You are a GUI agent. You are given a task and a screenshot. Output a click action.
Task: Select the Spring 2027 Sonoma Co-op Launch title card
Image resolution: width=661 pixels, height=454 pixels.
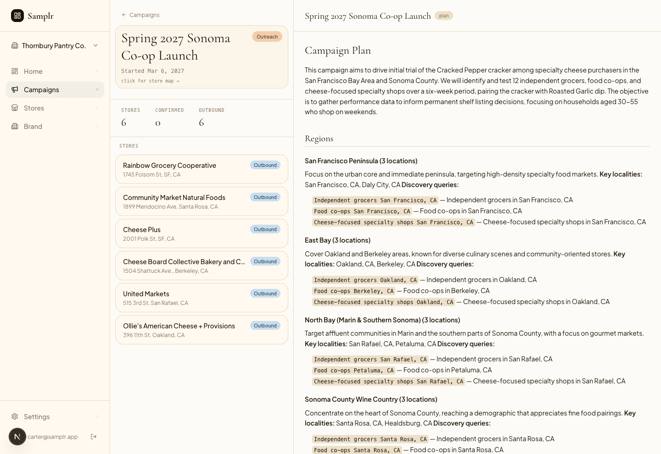point(202,57)
